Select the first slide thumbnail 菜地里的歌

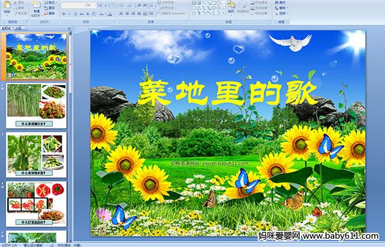click(x=37, y=56)
